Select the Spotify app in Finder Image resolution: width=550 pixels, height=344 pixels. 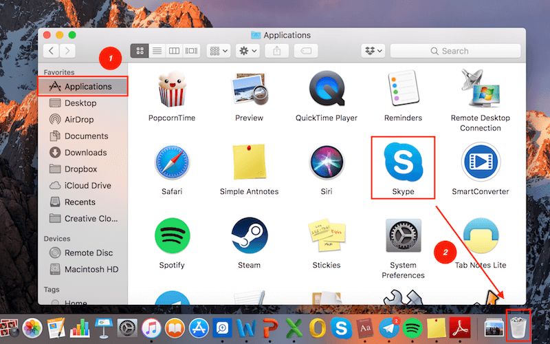(x=172, y=236)
